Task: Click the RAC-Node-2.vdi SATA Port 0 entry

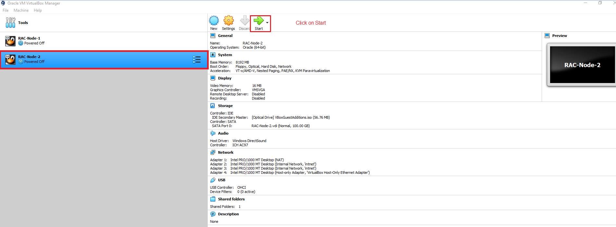Action: pos(280,126)
